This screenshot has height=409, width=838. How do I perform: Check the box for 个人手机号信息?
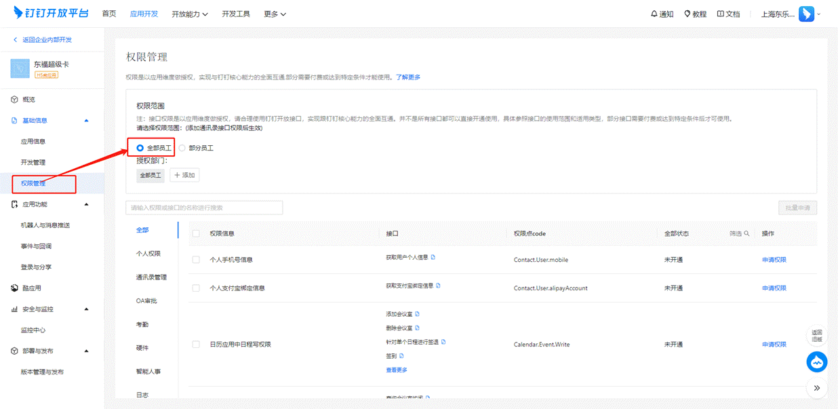click(x=196, y=260)
